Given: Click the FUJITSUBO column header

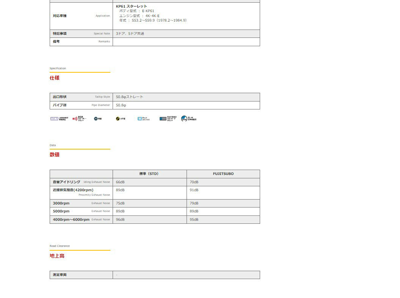Looking at the screenshot, I should (x=223, y=174).
